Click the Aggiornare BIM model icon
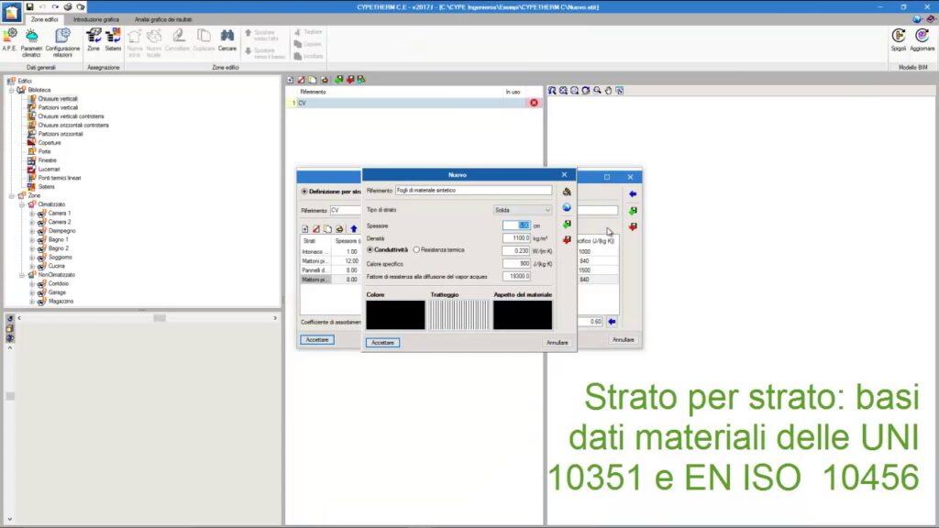Image resolution: width=939 pixels, height=528 pixels. [922, 37]
